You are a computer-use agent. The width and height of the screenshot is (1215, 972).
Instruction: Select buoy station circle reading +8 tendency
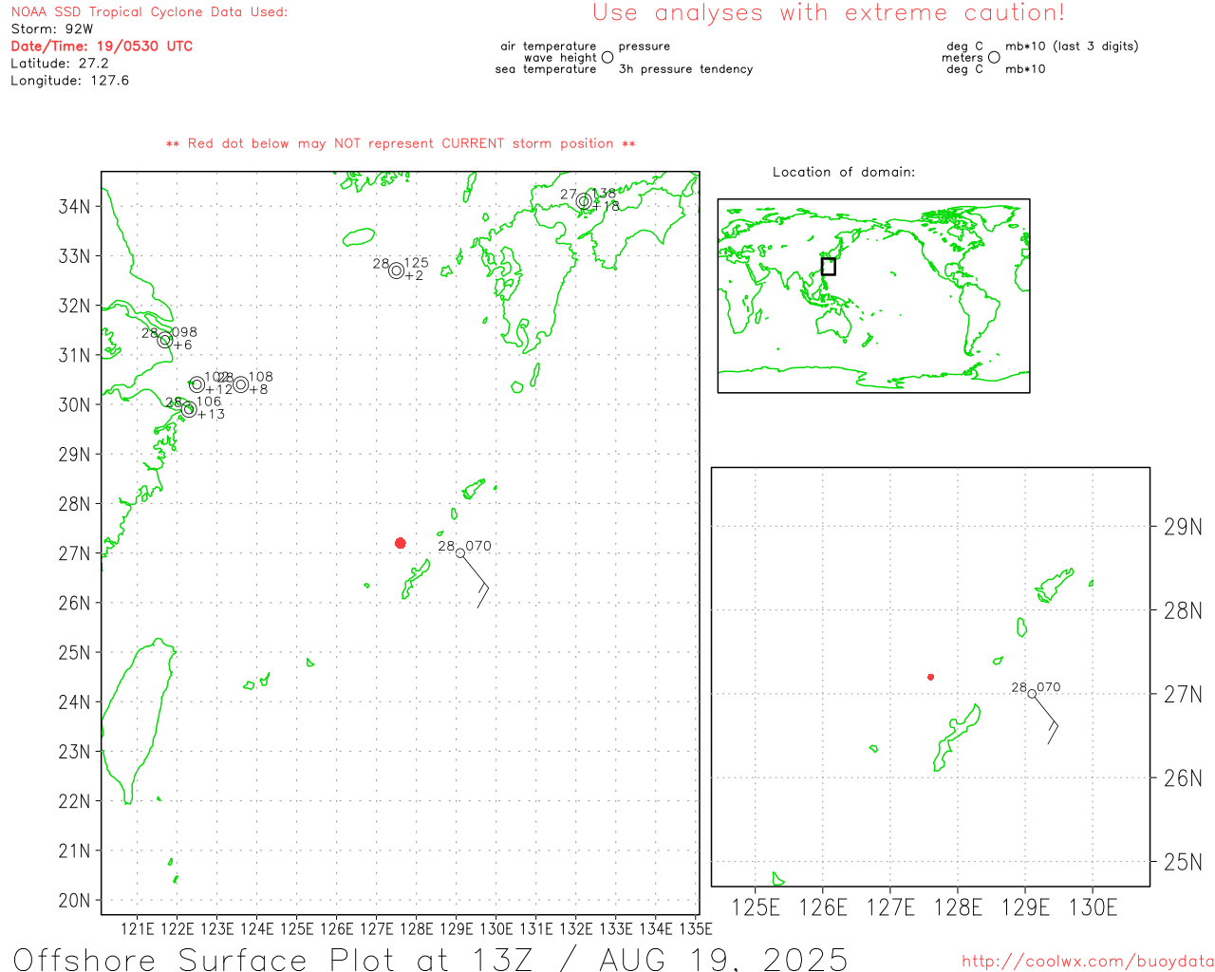[241, 384]
